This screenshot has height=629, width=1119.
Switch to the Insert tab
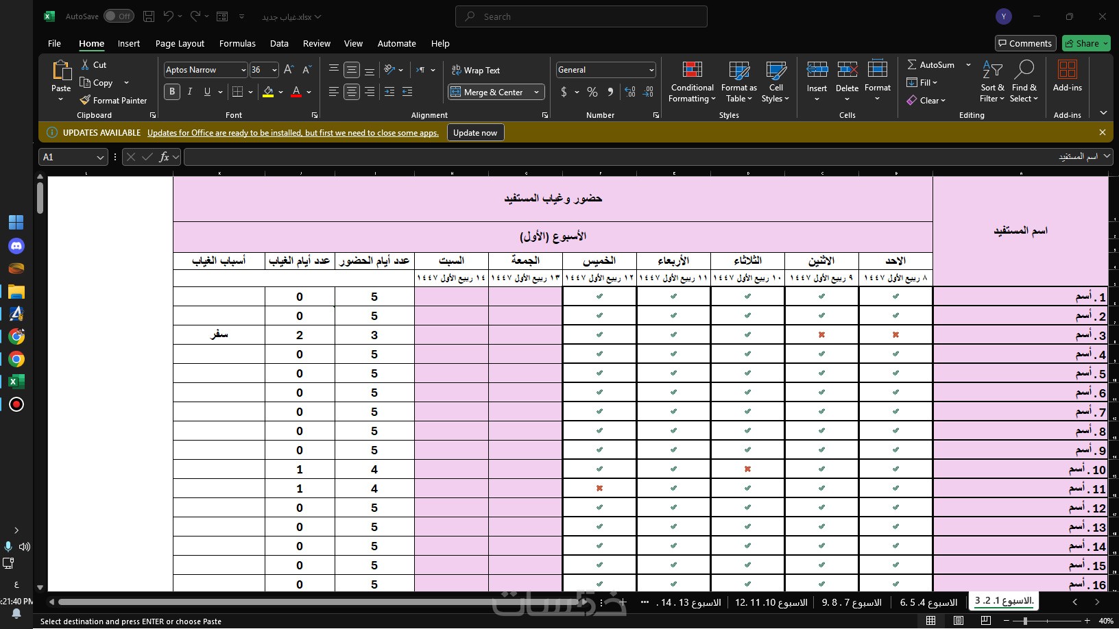(x=129, y=43)
